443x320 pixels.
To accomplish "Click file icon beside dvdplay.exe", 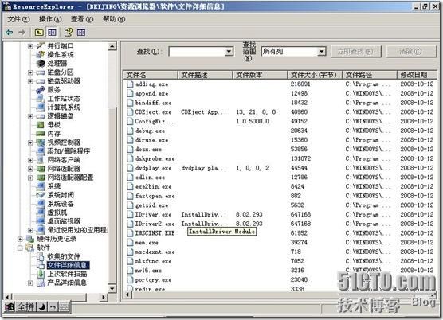I will pos(130,168).
